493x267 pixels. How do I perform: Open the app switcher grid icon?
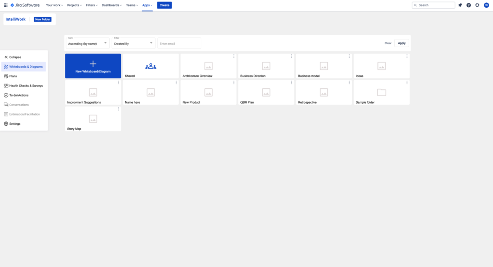point(6,5)
